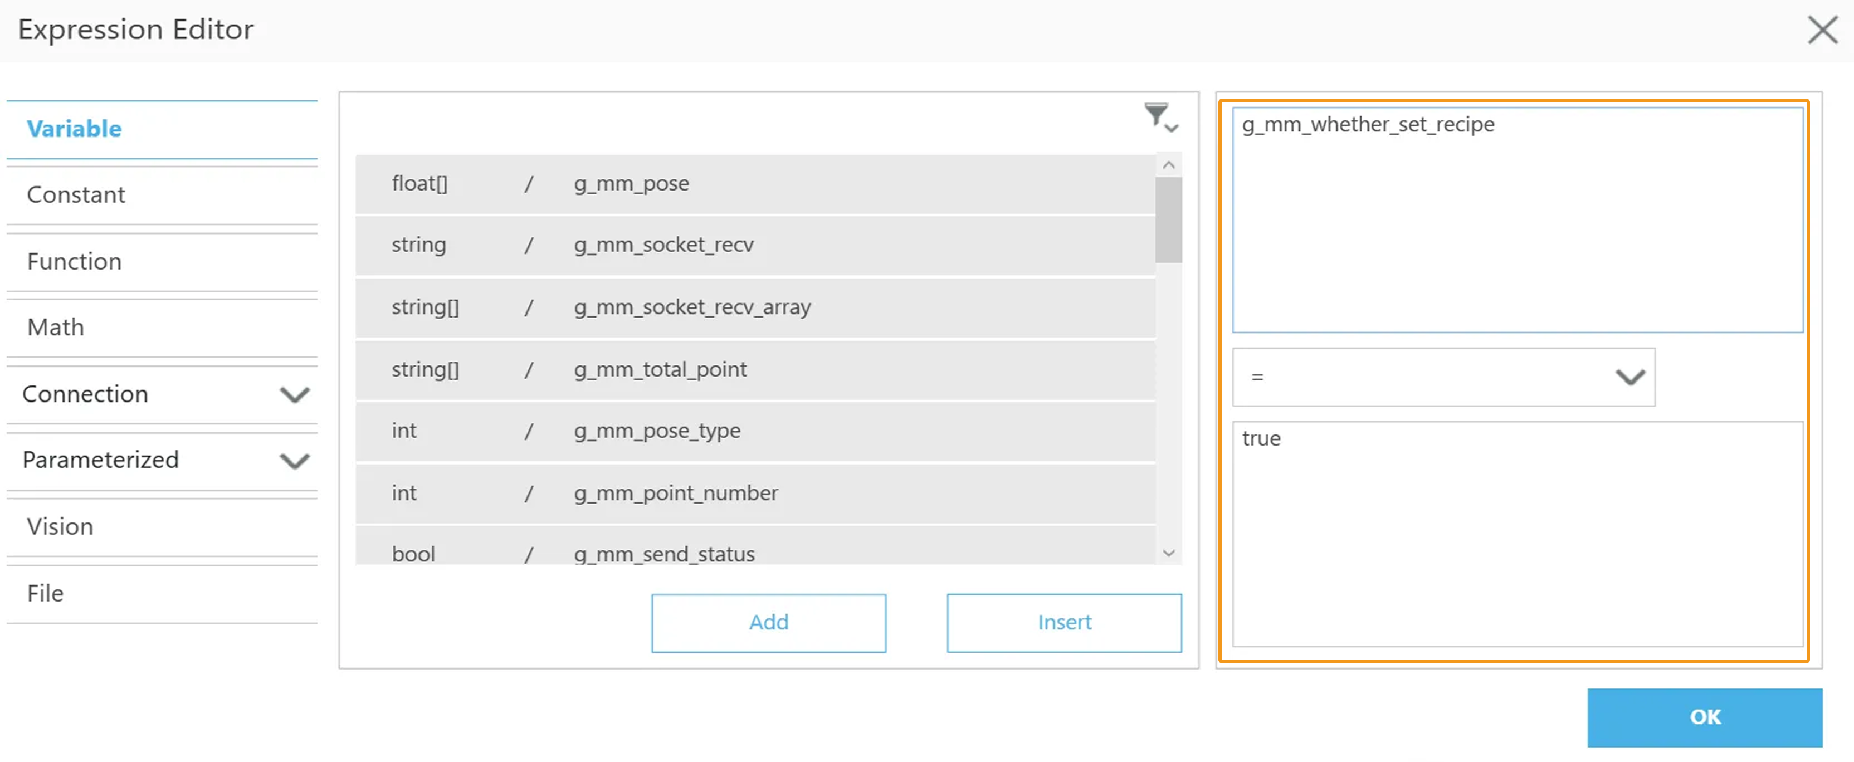This screenshot has width=1854, height=762.
Task: Click the value field containing true
Action: (x=1516, y=533)
